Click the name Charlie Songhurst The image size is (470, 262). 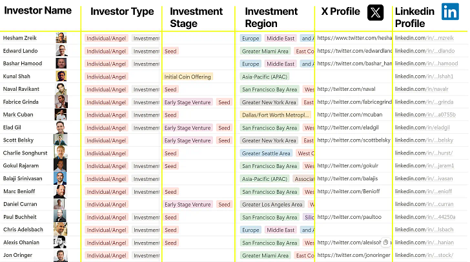click(x=25, y=153)
